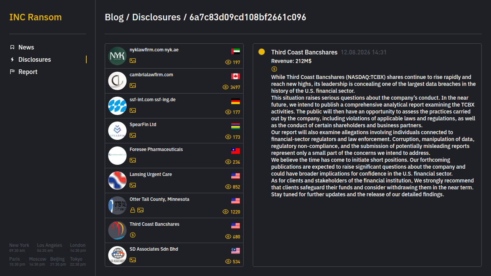491x276 pixels.
Task: Click the SpearFin logo thumbnail
Action: [117, 131]
